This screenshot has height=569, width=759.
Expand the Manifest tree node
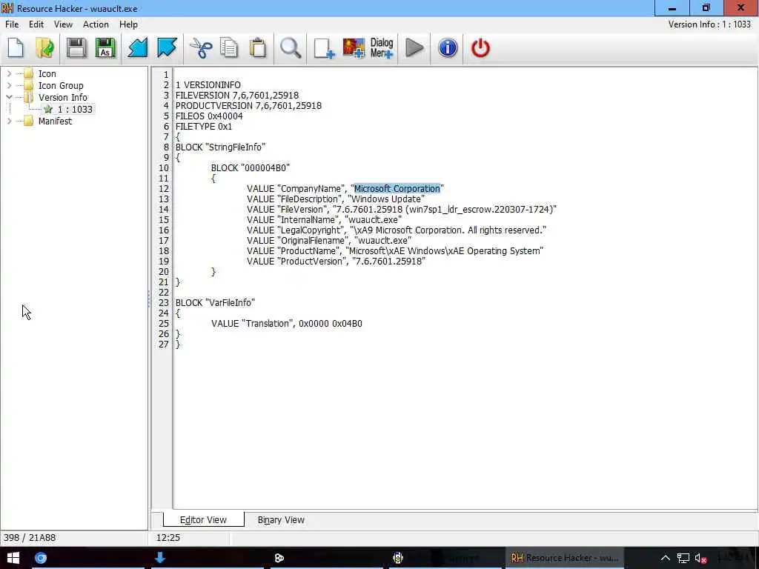tap(9, 121)
